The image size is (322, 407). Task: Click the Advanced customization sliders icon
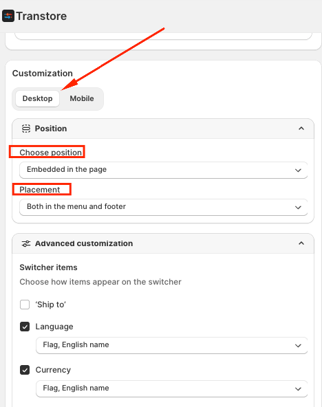[26, 243]
